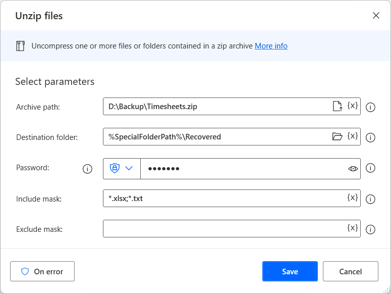The height and width of the screenshot is (294, 391).
Task: Click the 'Include mask:' label
Action: pos(39,199)
